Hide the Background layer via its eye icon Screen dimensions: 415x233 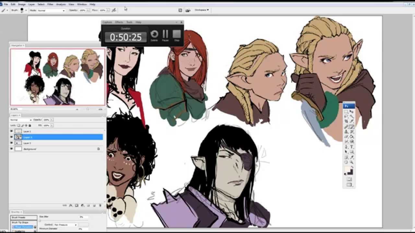12,149
